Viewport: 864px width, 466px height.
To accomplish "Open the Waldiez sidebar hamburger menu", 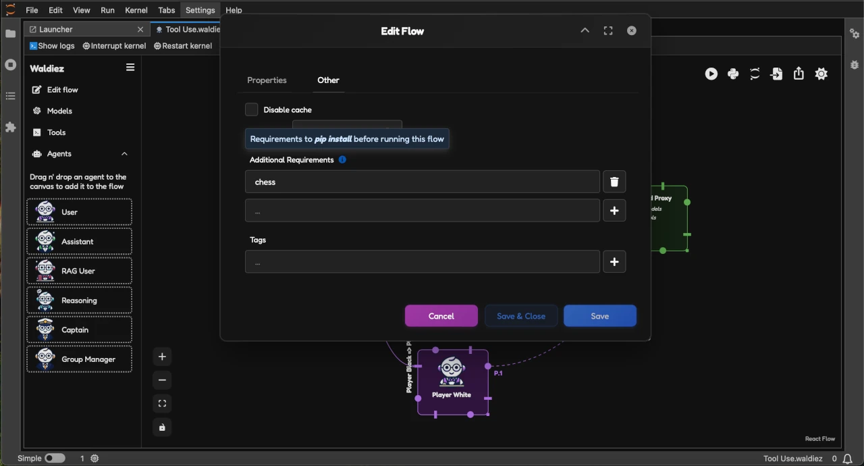I will (130, 68).
